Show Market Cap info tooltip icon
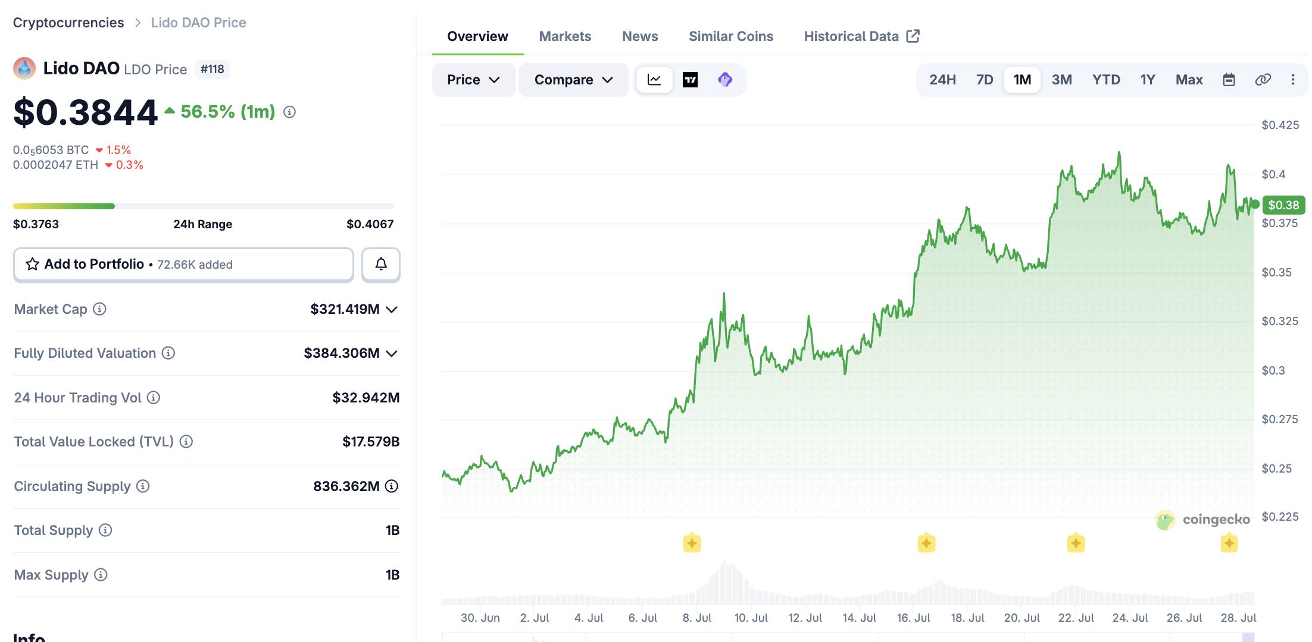The image size is (1312, 642). [x=100, y=309]
